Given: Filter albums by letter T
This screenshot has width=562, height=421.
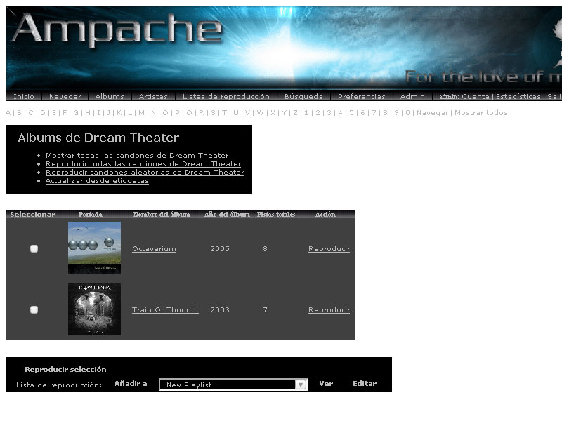Looking at the screenshot, I should 224,113.
